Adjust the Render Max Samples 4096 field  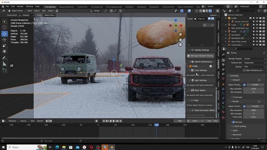254,110
